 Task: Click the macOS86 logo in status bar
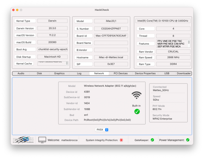click(24, 140)
